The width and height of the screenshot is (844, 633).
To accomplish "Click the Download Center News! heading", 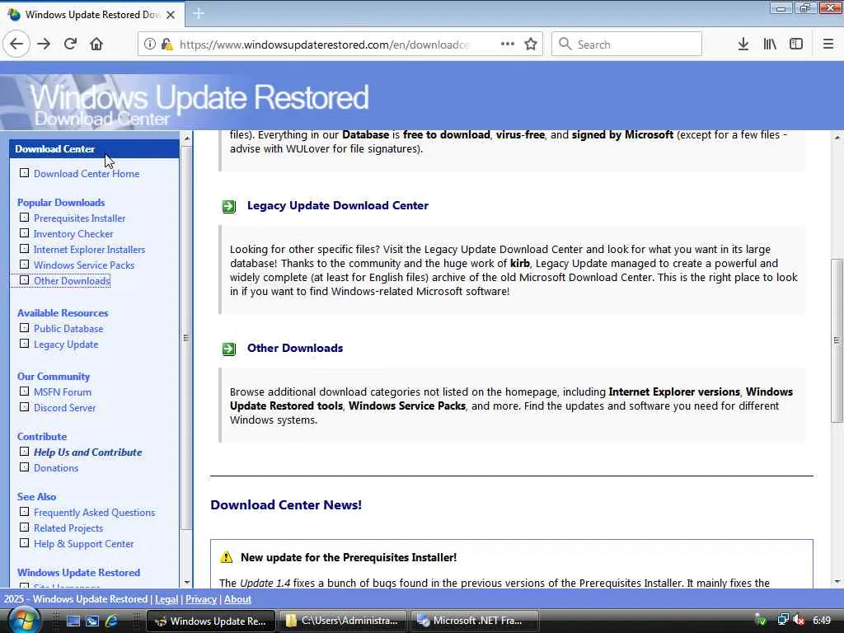I will coord(286,505).
